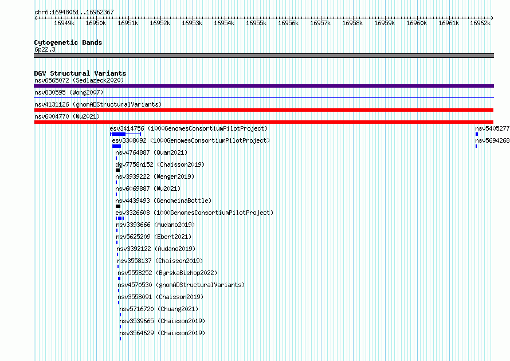Viewport: 510px width, 361px height.
Task: Select the nsv830595 (Wong2007) thin blue line
Action: (264, 97)
